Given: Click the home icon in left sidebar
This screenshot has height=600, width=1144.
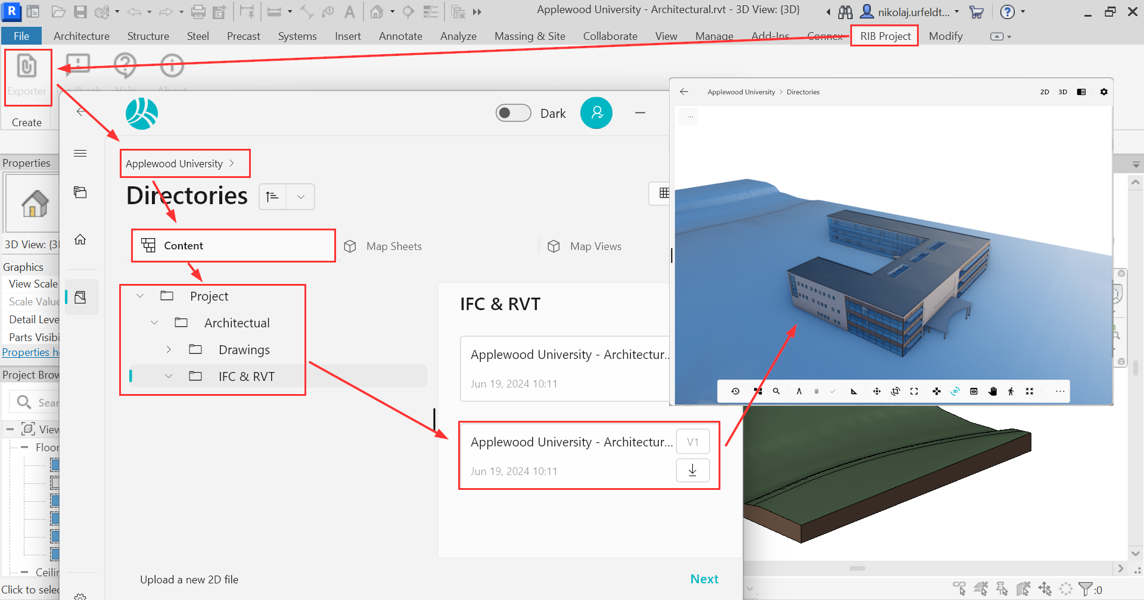Looking at the screenshot, I should point(80,239).
